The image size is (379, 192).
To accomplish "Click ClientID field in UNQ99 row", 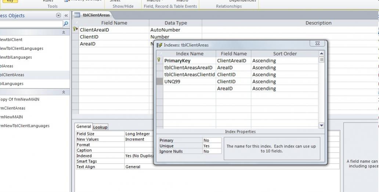I will point(234,81).
